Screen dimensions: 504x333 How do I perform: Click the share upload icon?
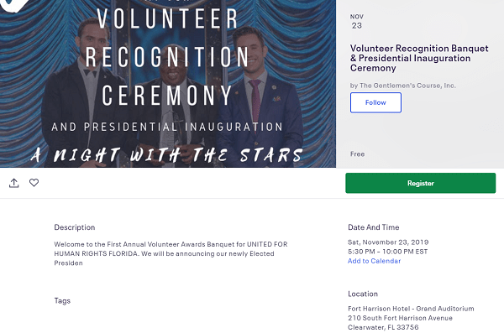point(13,183)
